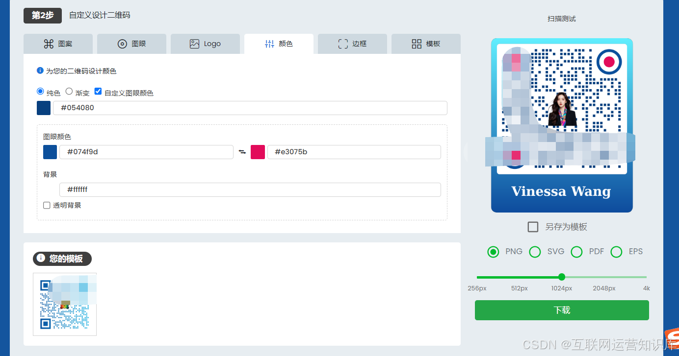Click the 下载 download button

pyautogui.click(x=562, y=310)
